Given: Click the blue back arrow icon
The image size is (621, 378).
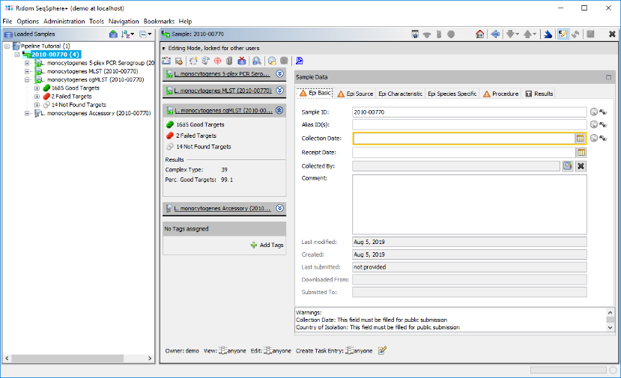Looking at the screenshot, I should [x=495, y=34].
